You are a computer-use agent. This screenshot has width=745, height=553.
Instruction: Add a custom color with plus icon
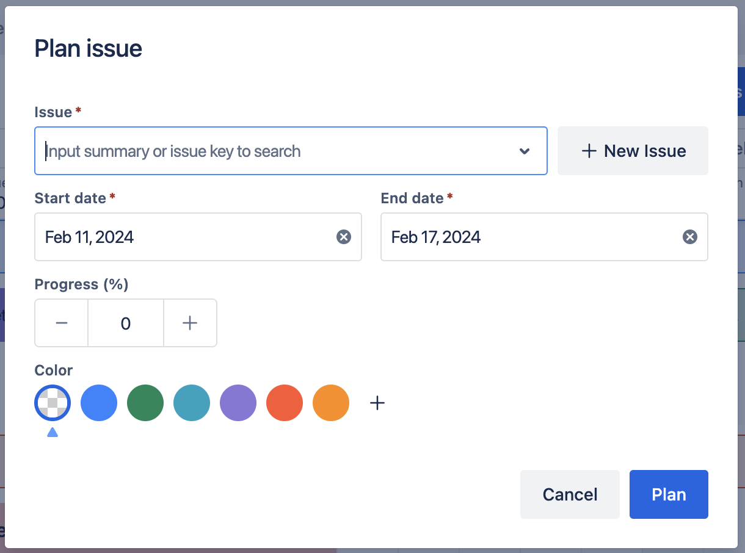(377, 403)
